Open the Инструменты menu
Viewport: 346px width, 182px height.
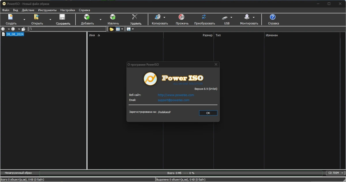47,10
